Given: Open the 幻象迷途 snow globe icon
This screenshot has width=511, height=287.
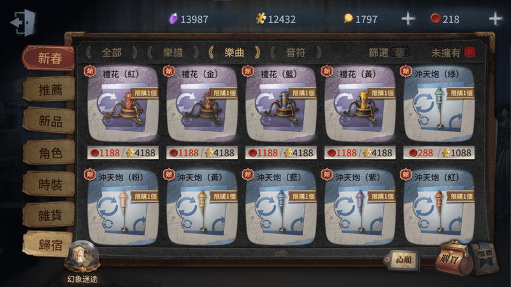Looking at the screenshot, I should pos(82,257).
